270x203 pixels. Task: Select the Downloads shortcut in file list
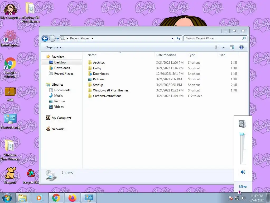[162, 73]
